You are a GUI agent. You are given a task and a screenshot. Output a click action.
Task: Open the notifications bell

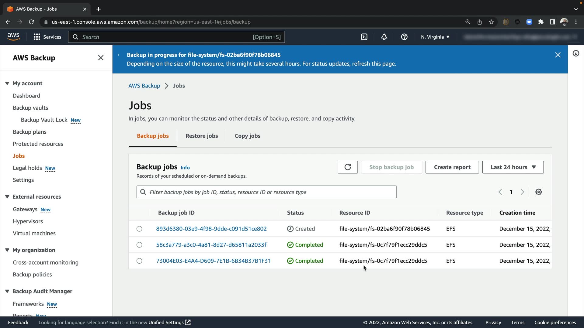pos(384,37)
